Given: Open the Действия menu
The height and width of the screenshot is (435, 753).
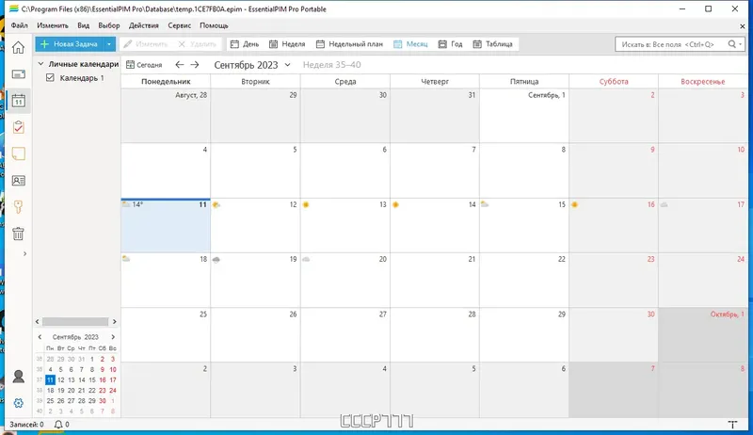Looking at the screenshot, I should click(x=144, y=25).
